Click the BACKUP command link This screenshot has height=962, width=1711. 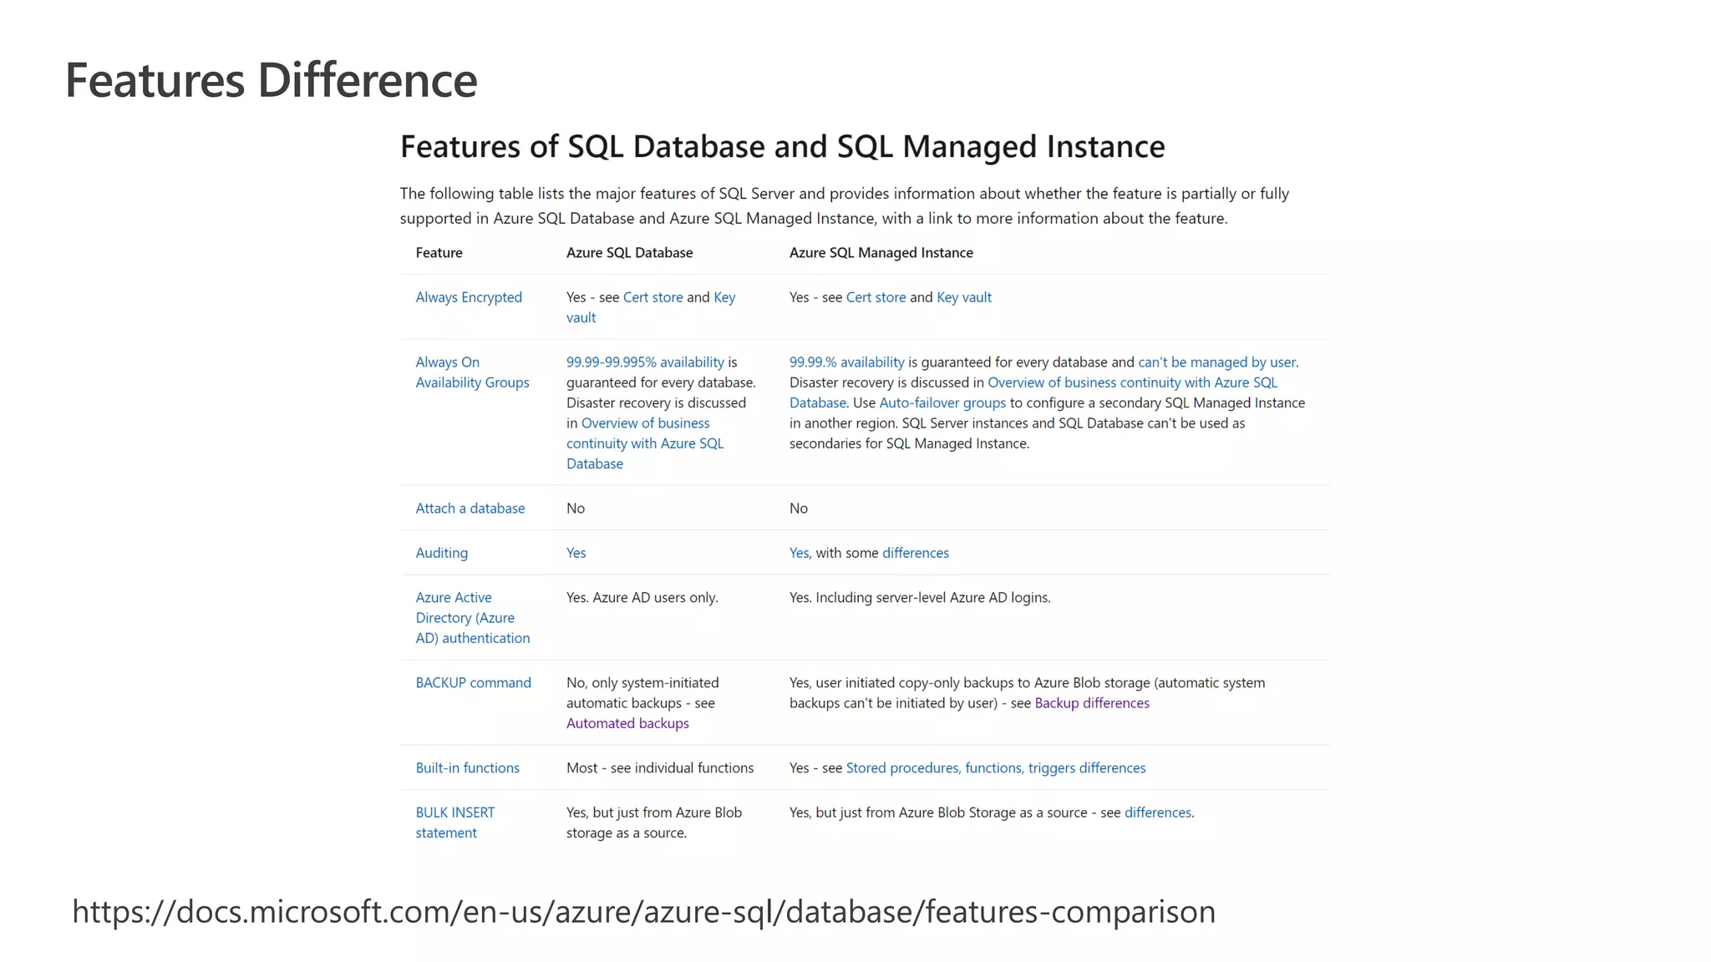pyautogui.click(x=473, y=683)
